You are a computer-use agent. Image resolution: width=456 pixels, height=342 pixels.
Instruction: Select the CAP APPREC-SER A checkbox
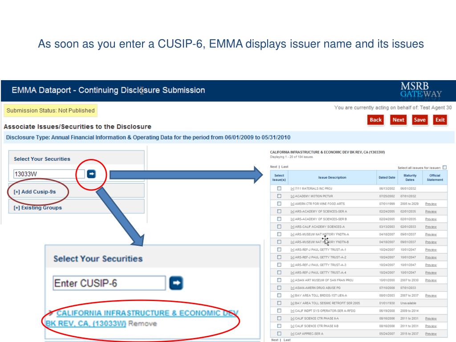point(279,334)
